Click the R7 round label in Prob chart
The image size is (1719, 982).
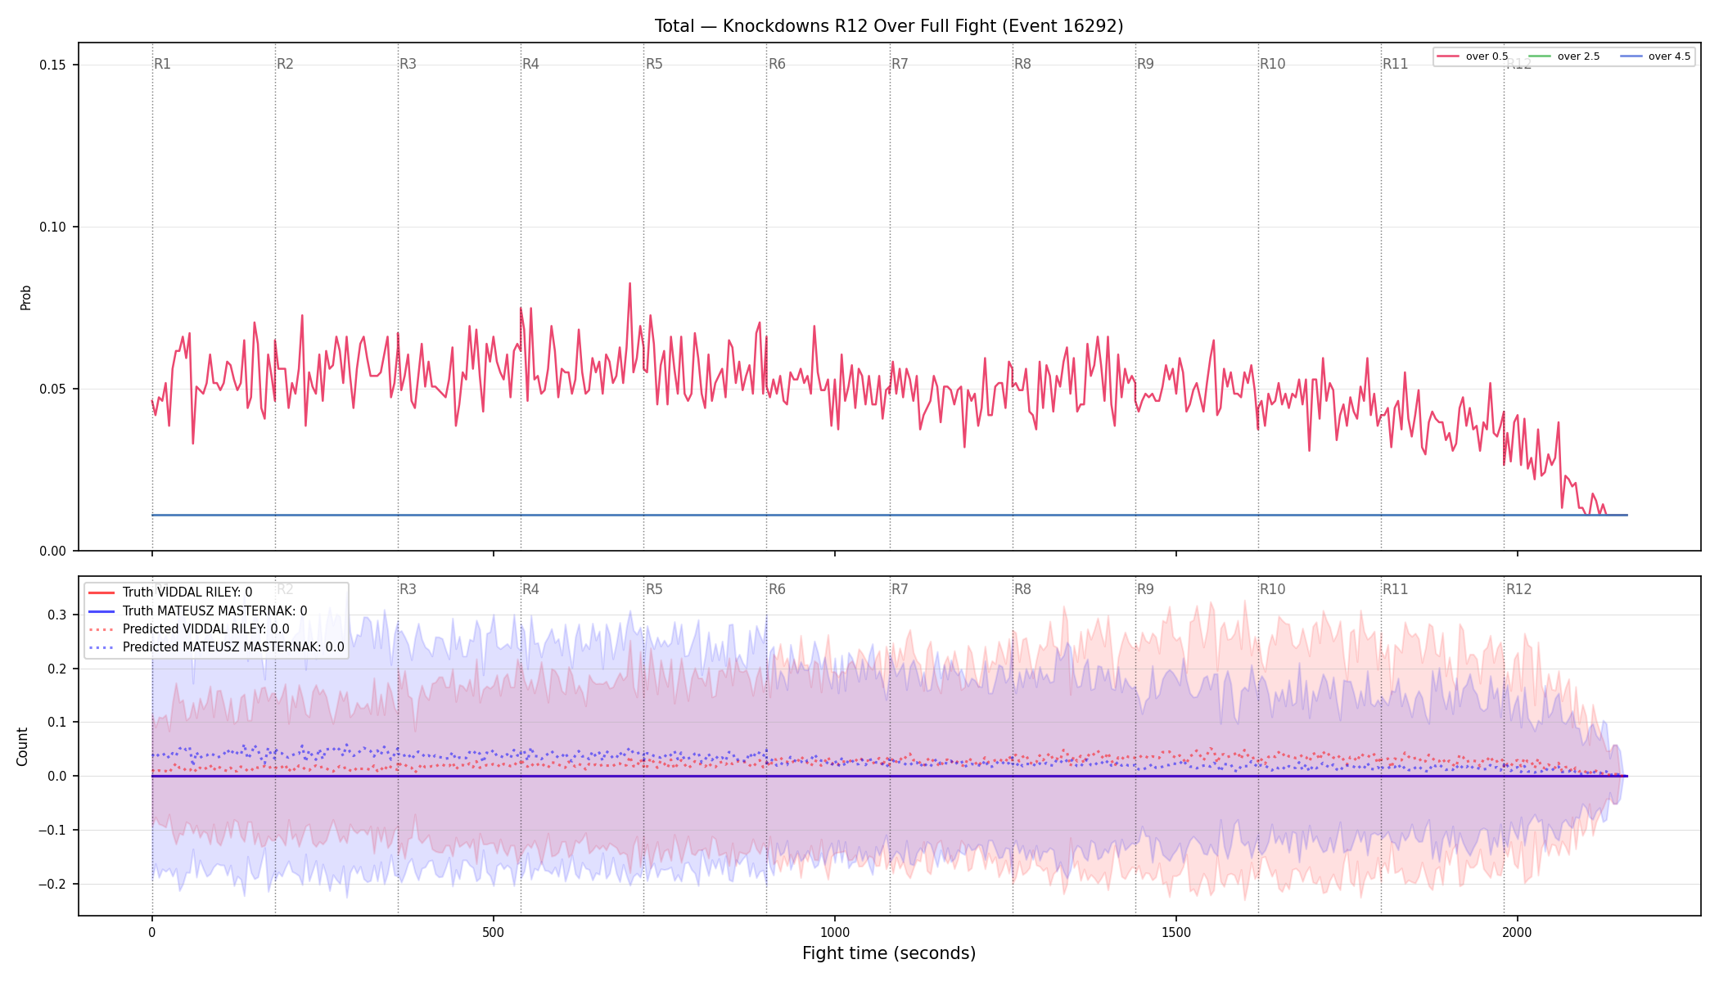pos(900,64)
